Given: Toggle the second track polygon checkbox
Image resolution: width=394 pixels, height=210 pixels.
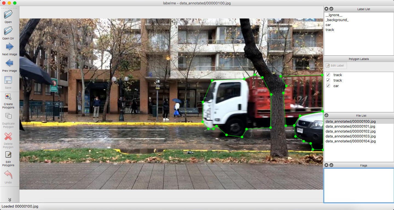Looking at the screenshot, I should tap(328, 80).
